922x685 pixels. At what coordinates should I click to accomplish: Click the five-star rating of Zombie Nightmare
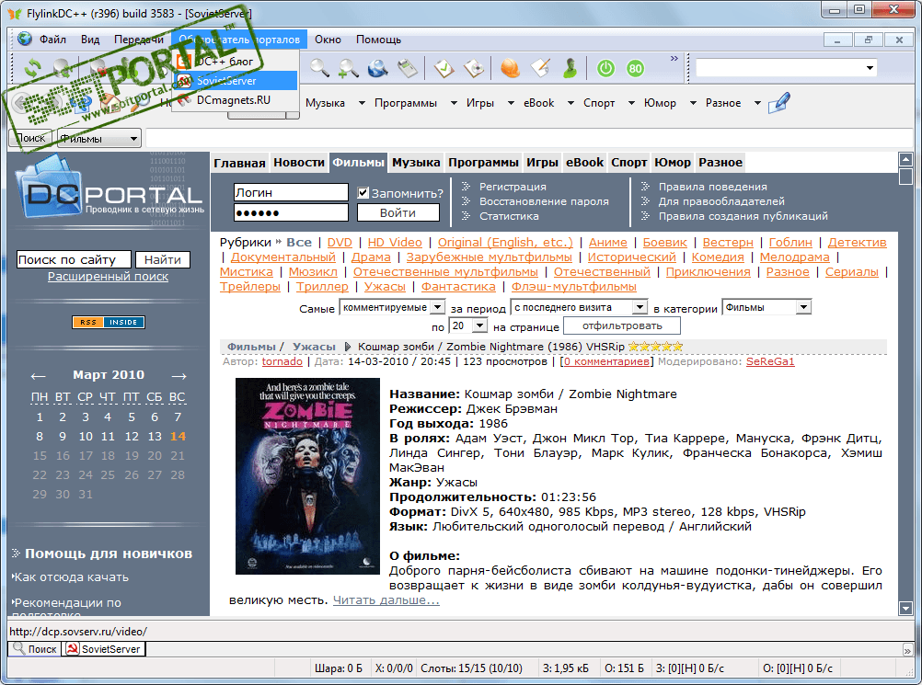pos(656,347)
